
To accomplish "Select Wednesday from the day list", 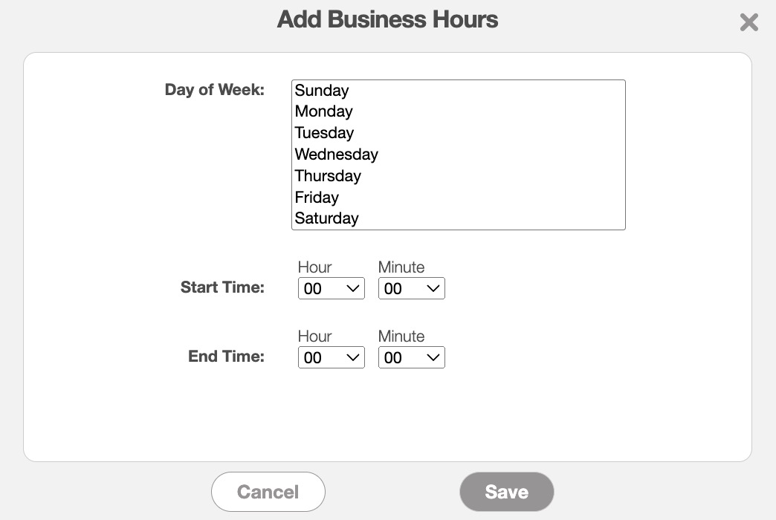I will coord(337,155).
